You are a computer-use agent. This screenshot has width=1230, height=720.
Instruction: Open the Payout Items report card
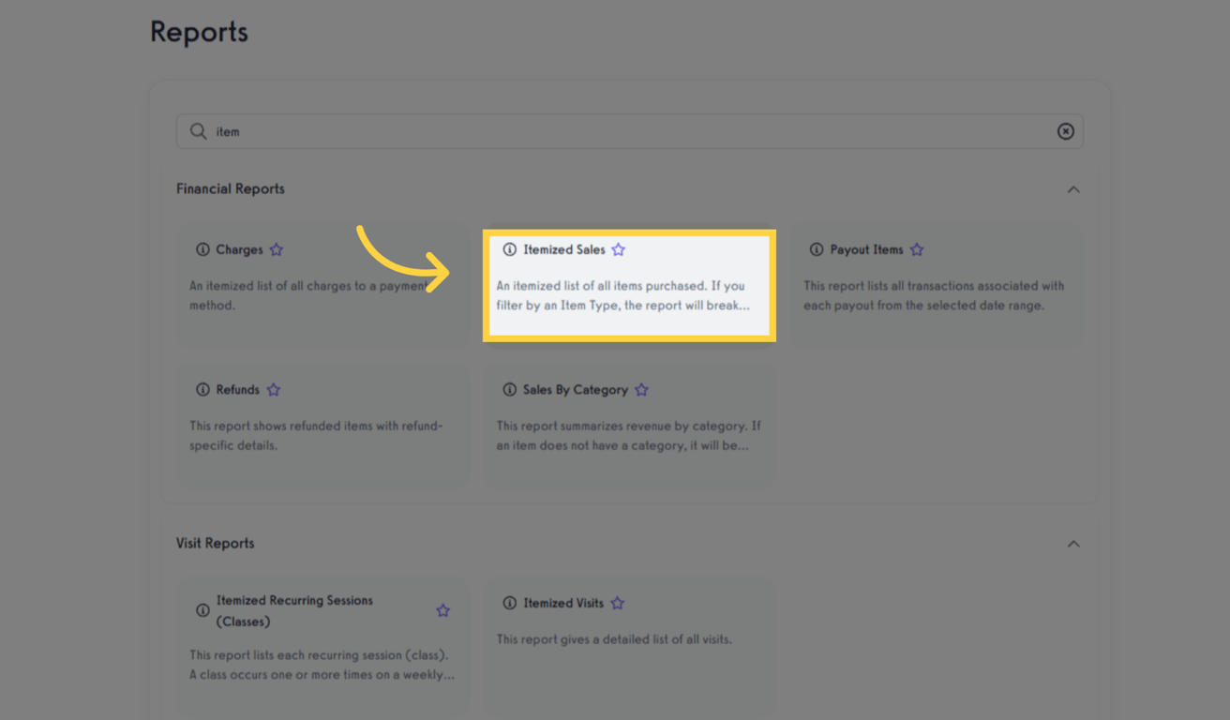[937, 285]
